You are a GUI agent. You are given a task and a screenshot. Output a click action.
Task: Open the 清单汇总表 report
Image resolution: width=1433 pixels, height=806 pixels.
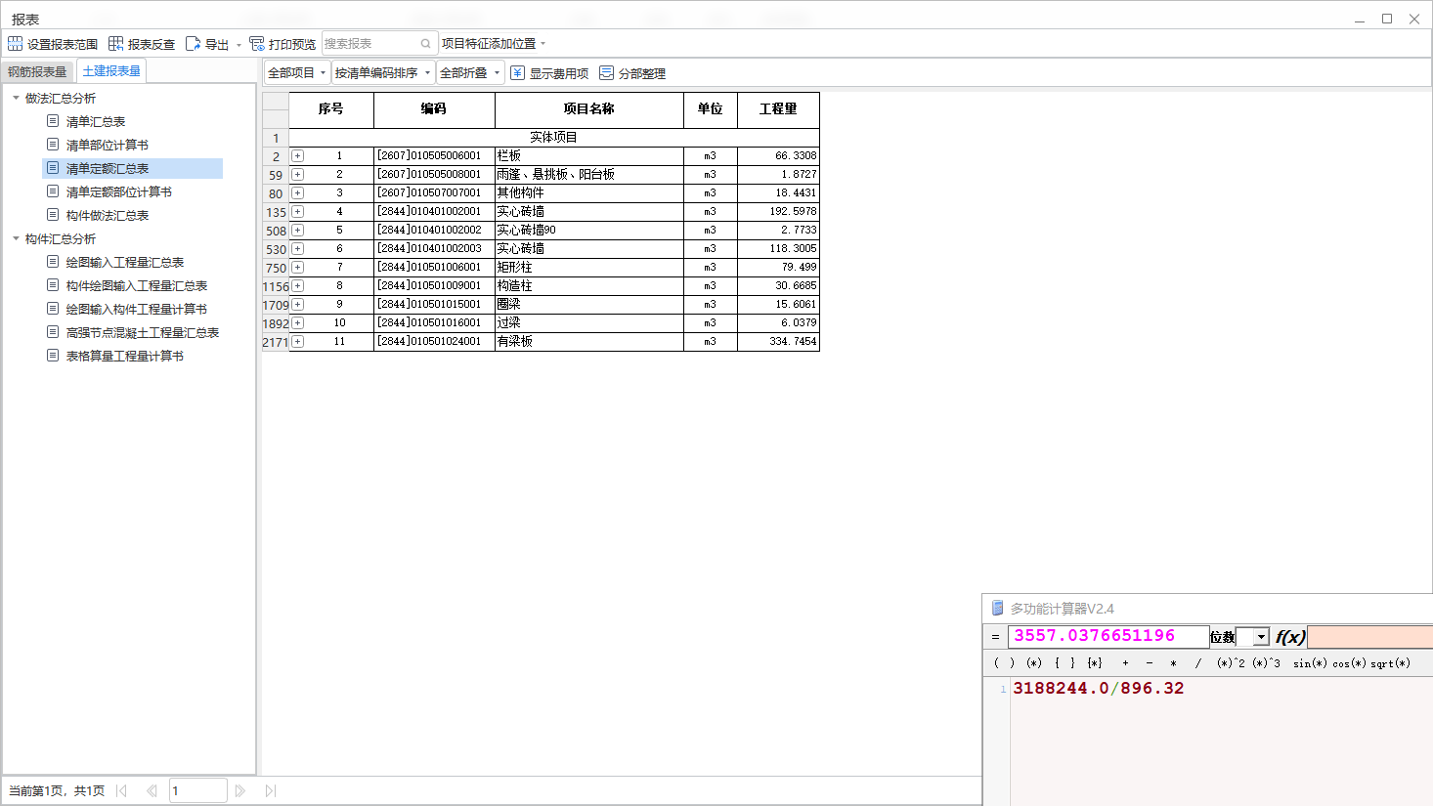point(96,122)
